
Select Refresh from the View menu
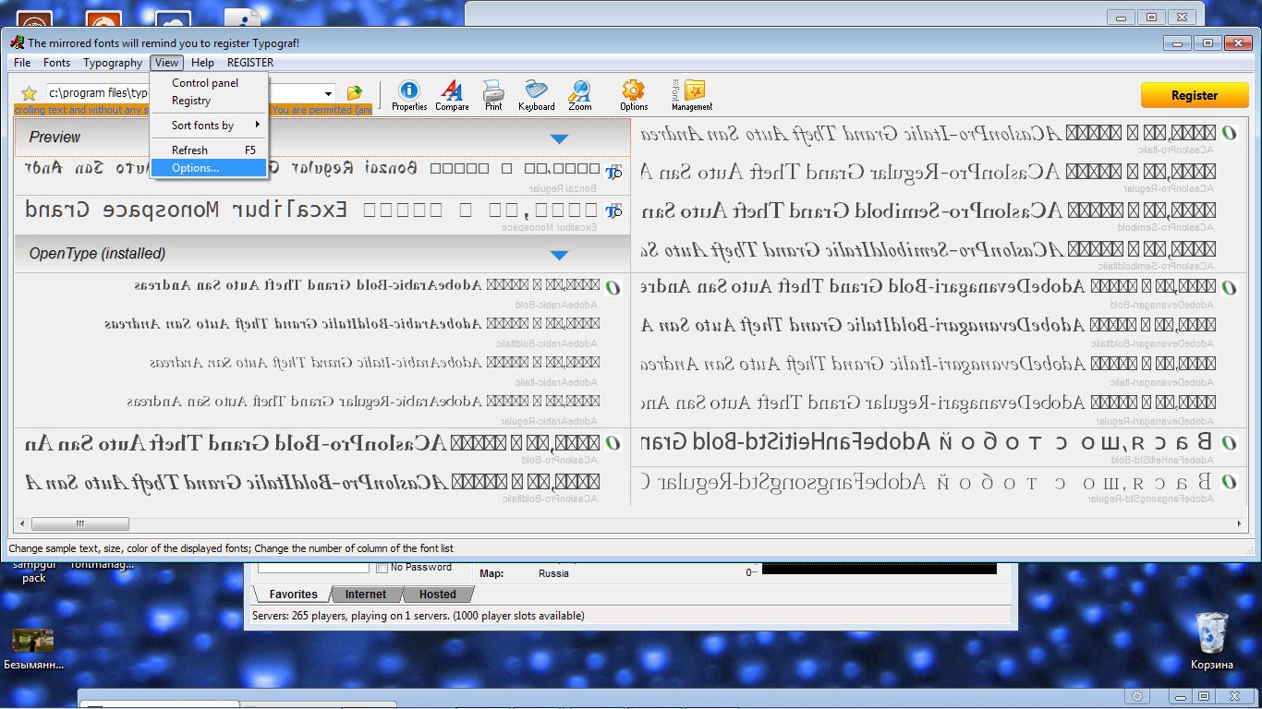point(189,150)
